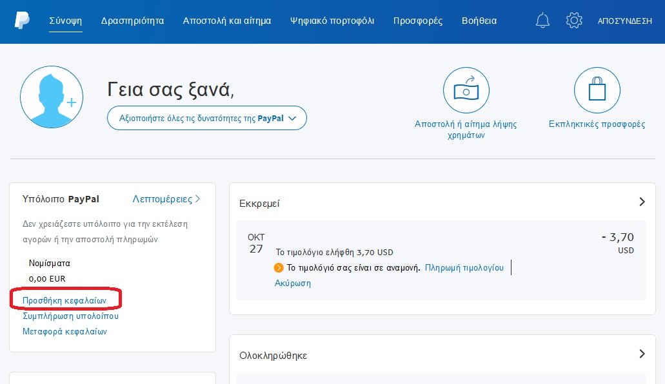Open Αποστολή και αίτημα menu
Screen dimensions: 665x384
(227, 21)
